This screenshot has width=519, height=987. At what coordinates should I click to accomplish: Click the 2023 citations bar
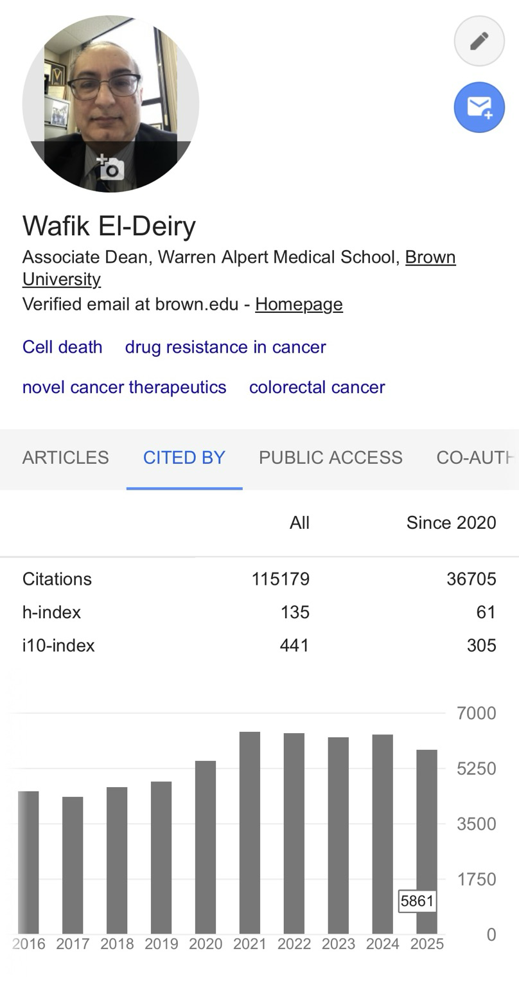[x=339, y=835]
